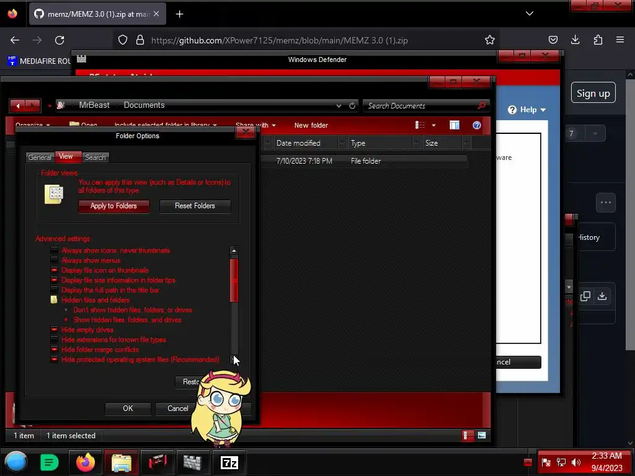This screenshot has width=635, height=476.
Task: Open the Size column filter dropdown
Action: coord(466,143)
